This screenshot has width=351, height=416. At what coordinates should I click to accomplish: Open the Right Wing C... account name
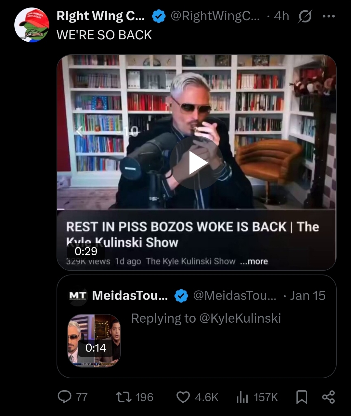coord(101,16)
